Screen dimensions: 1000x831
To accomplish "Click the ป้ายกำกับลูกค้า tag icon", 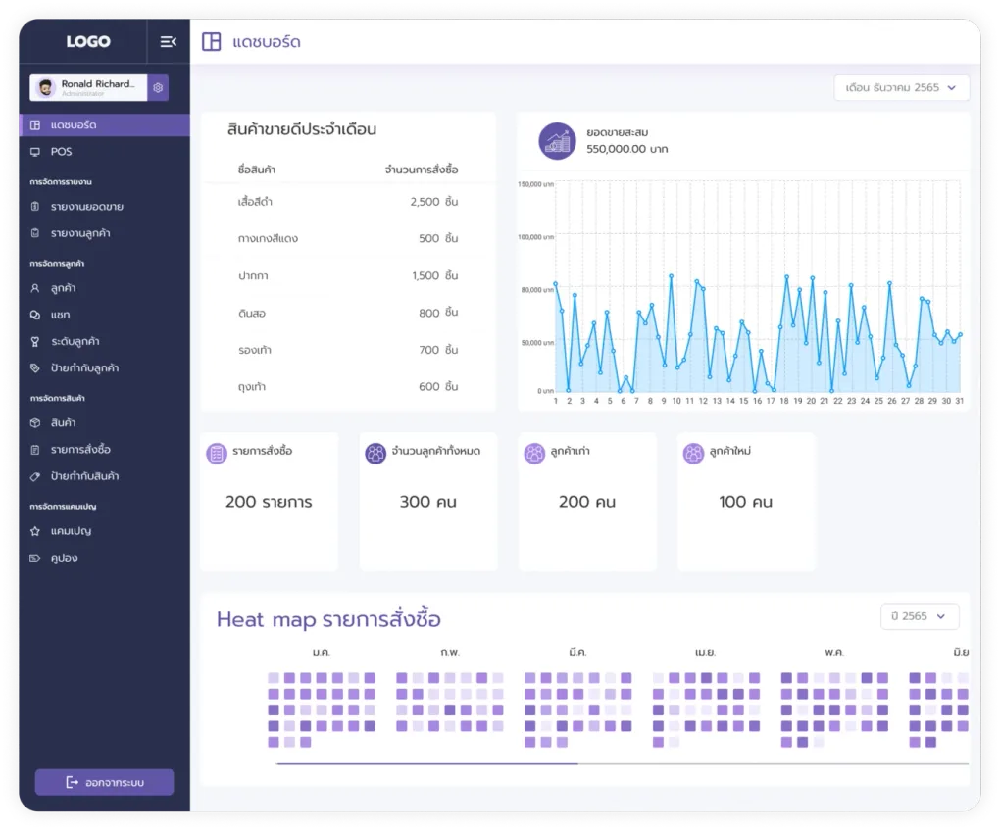I will click(35, 368).
